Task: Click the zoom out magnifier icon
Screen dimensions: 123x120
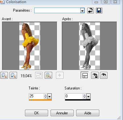Action: click(x=4, y=75)
